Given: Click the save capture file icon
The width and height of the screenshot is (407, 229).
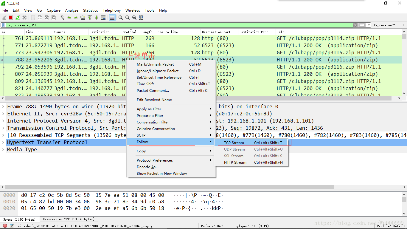Looking at the screenshot, I should point(40,18).
